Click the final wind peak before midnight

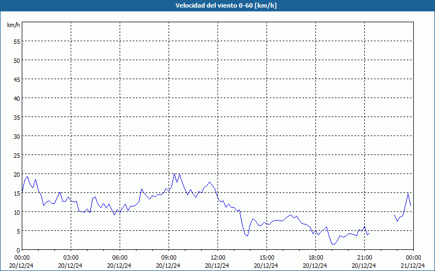[x=408, y=192]
